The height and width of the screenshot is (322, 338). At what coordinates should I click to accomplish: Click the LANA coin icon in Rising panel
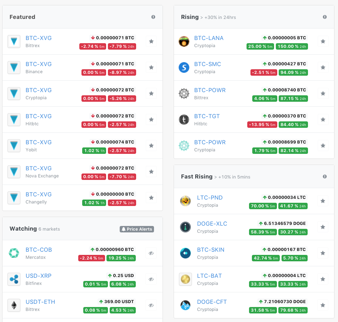pos(184,41)
